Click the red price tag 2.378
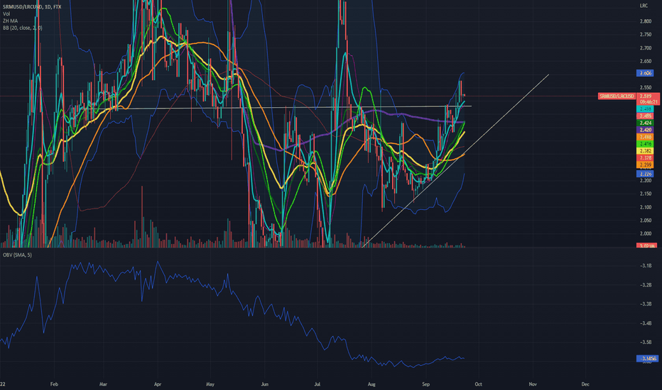The image size is (662, 390). [x=645, y=157]
